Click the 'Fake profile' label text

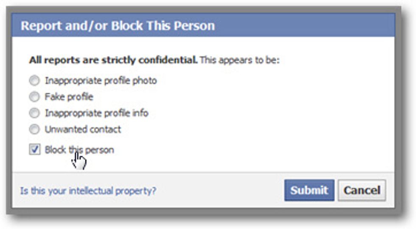coord(69,97)
